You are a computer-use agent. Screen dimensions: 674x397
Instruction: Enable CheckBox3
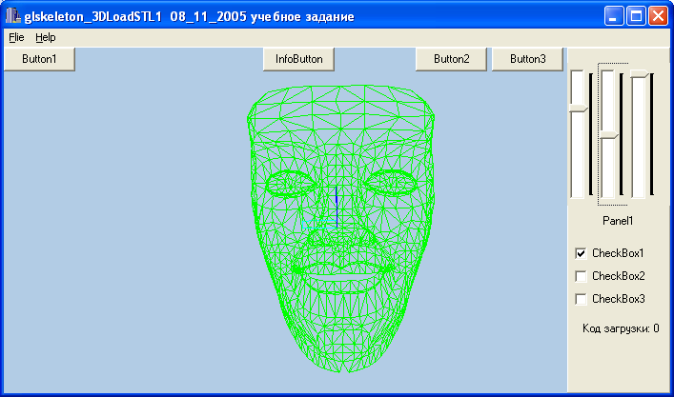click(x=581, y=299)
